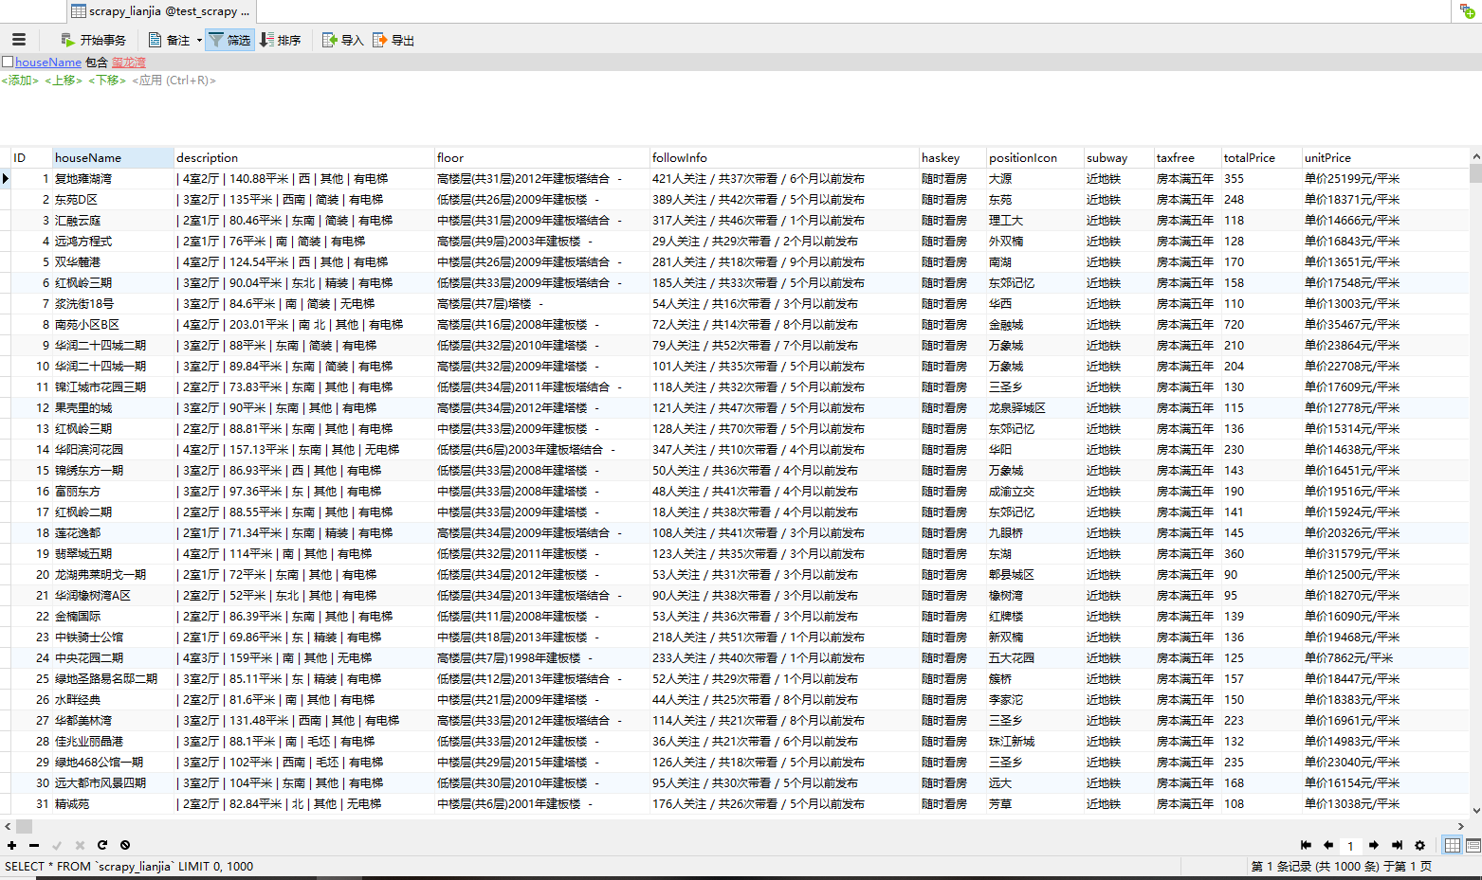Go to the first page of records

1306,845
